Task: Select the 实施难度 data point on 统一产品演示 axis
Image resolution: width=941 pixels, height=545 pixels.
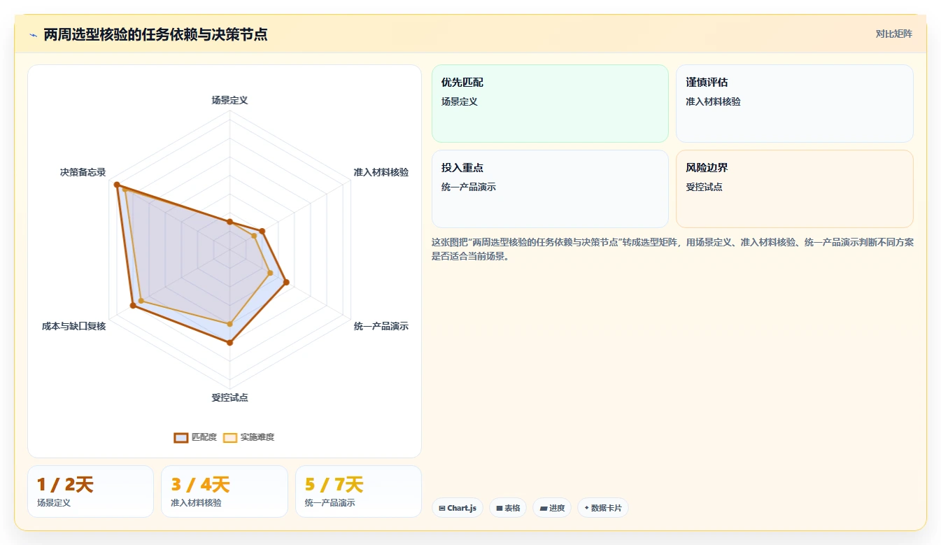Action: click(x=270, y=272)
